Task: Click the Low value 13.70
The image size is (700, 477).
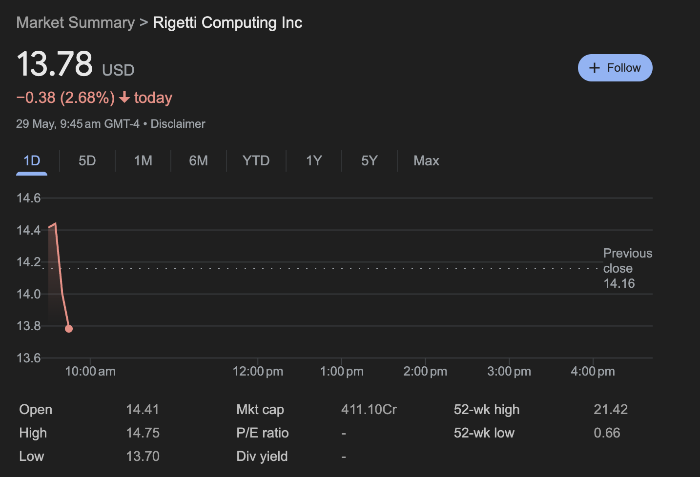Action: [x=143, y=456]
